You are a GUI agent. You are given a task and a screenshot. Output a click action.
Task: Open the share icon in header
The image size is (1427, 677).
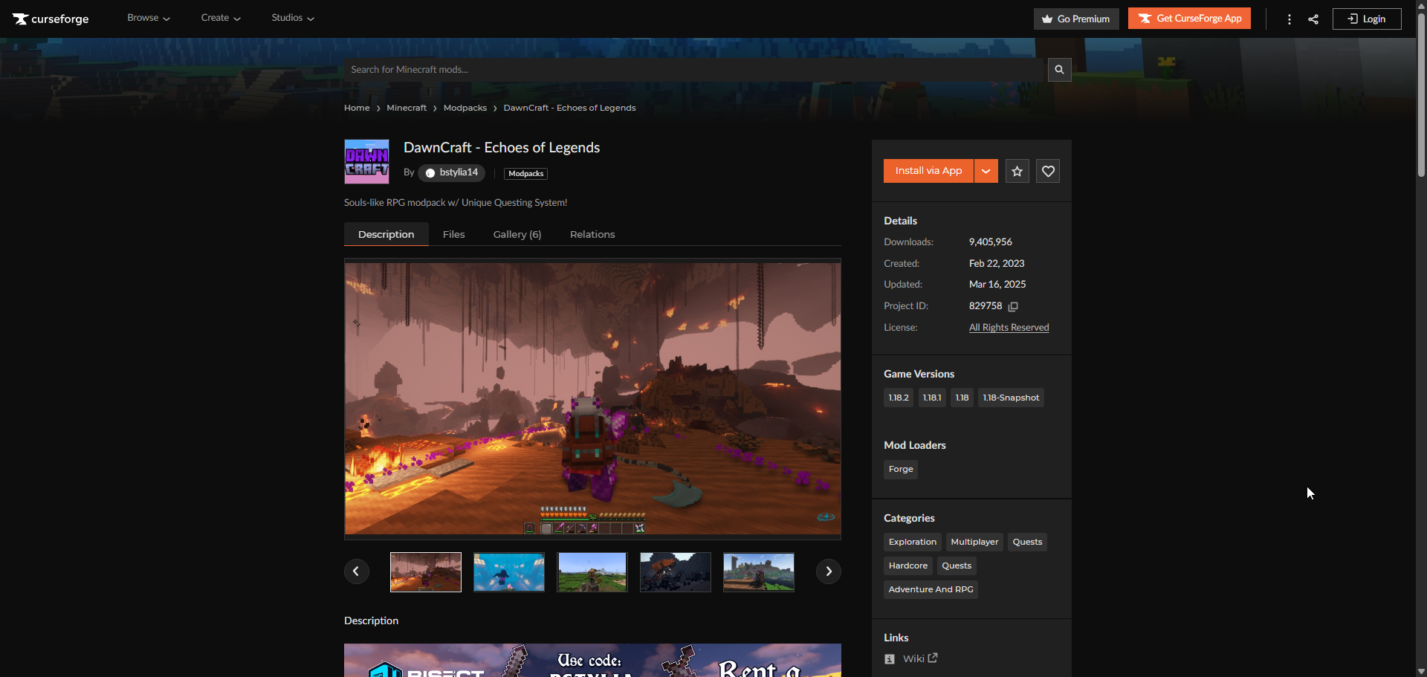pos(1313,19)
